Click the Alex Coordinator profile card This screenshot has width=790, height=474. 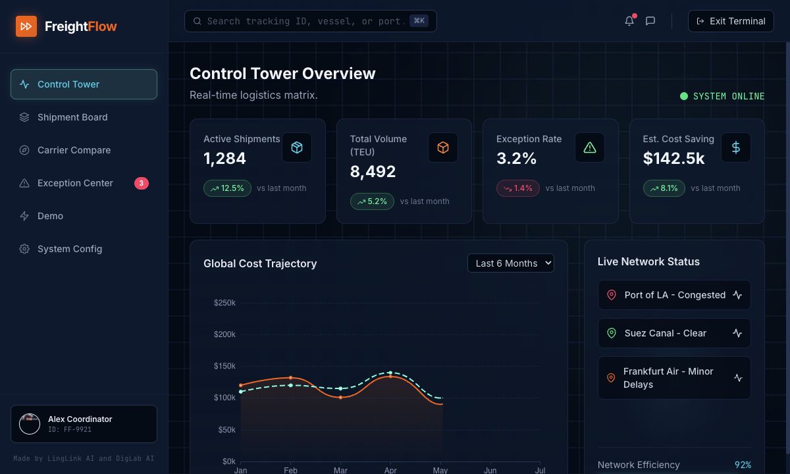pos(84,424)
